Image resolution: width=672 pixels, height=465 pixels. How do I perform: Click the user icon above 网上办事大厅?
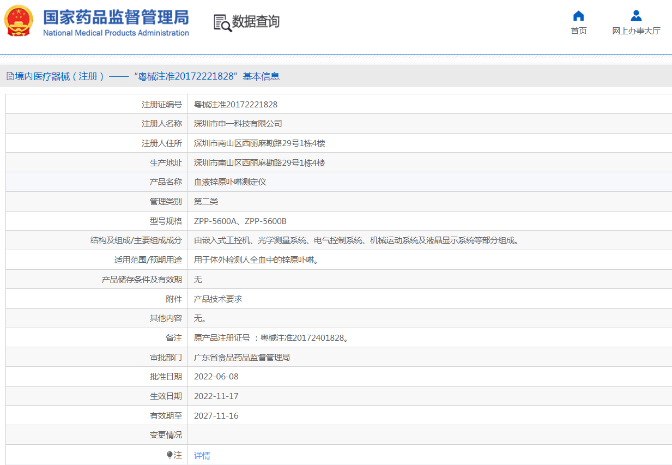click(x=635, y=15)
